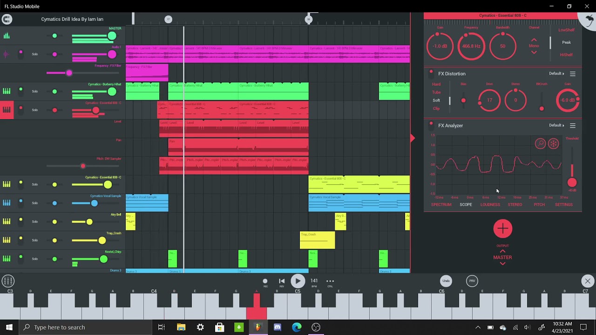
Task: Solo the Nextel_Chirp track
Action: coord(35,259)
